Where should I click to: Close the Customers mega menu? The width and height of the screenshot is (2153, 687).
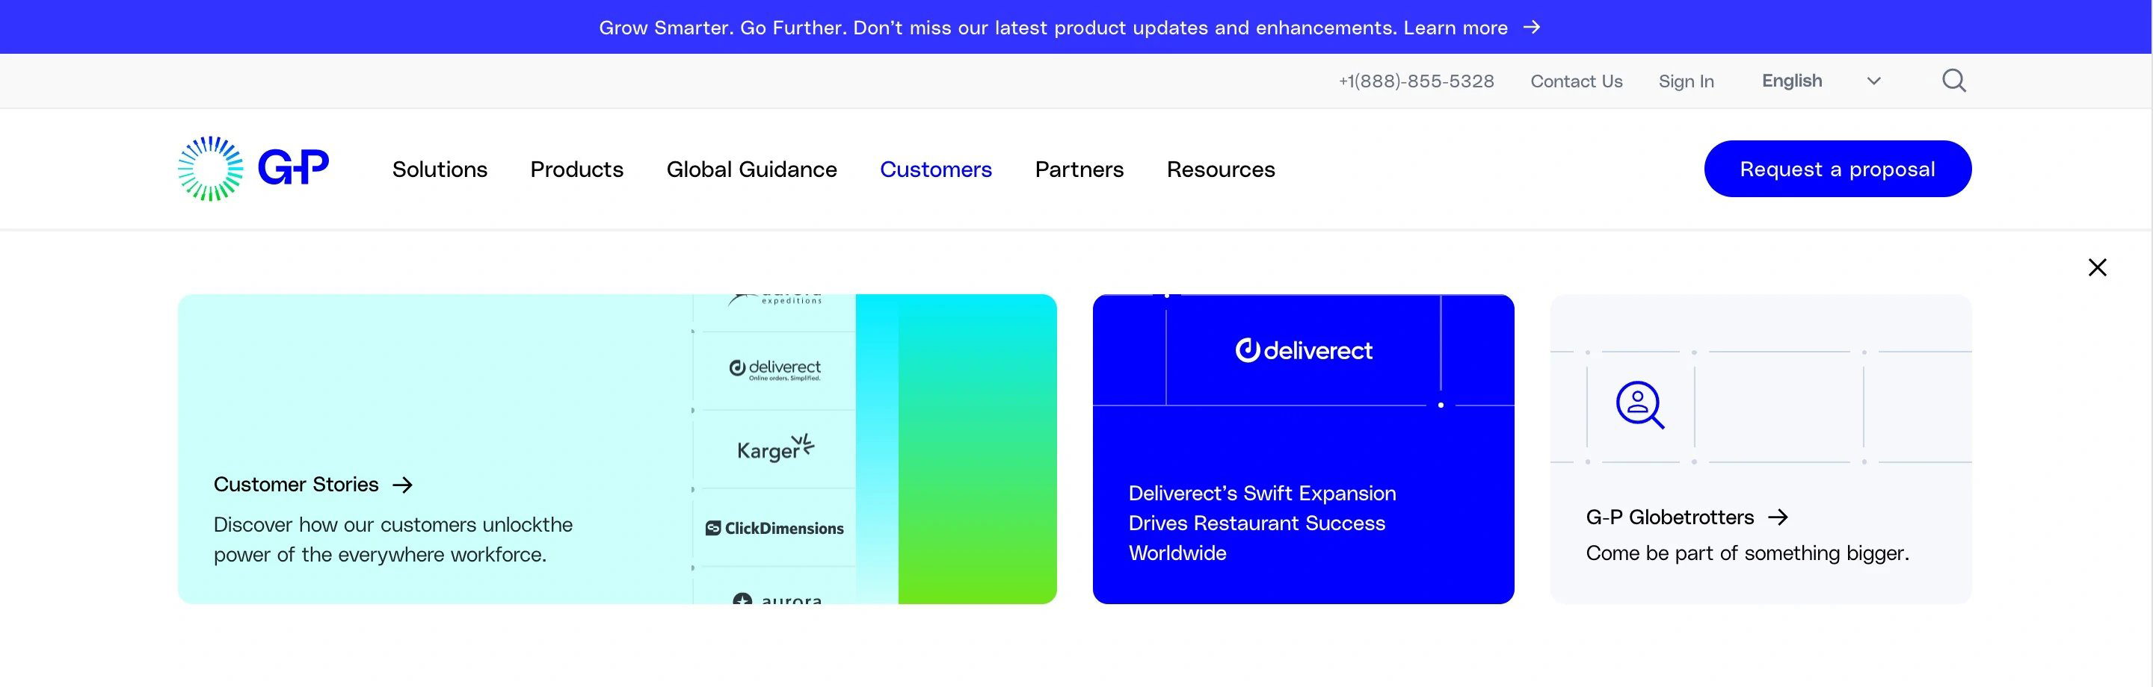pyautogui.click(x=2097, y=267)
